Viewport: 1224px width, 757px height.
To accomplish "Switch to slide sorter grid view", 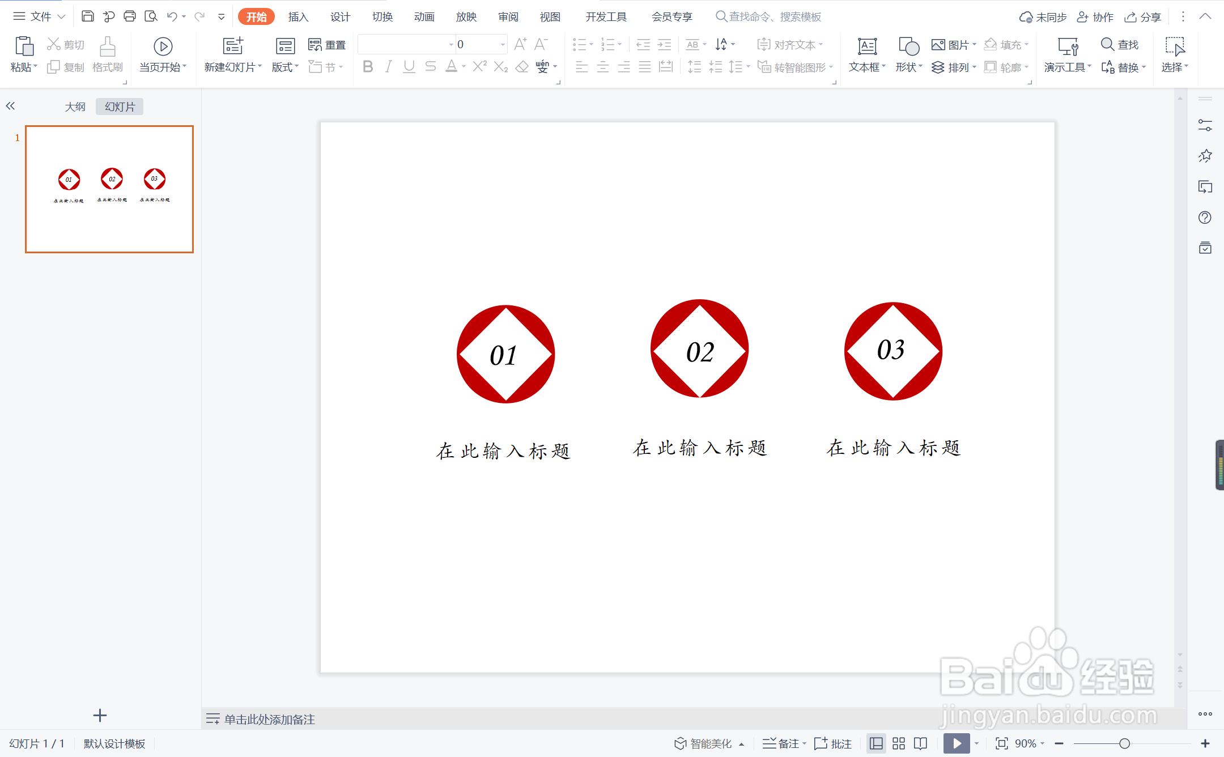I will [x=899, y=743].
